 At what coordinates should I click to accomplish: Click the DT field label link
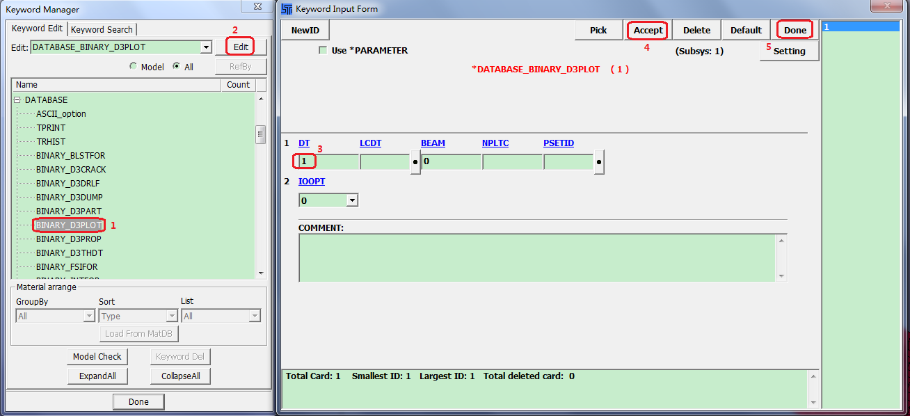tap(304, 143)
